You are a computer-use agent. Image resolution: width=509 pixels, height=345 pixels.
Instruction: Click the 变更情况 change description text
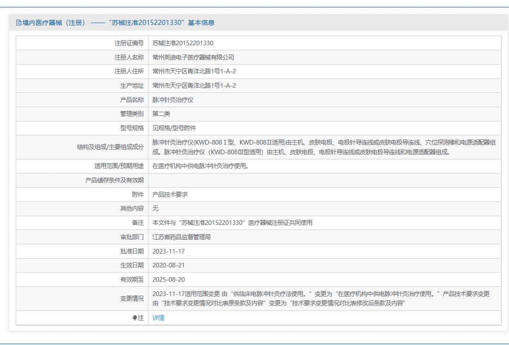tap(321, 299)
